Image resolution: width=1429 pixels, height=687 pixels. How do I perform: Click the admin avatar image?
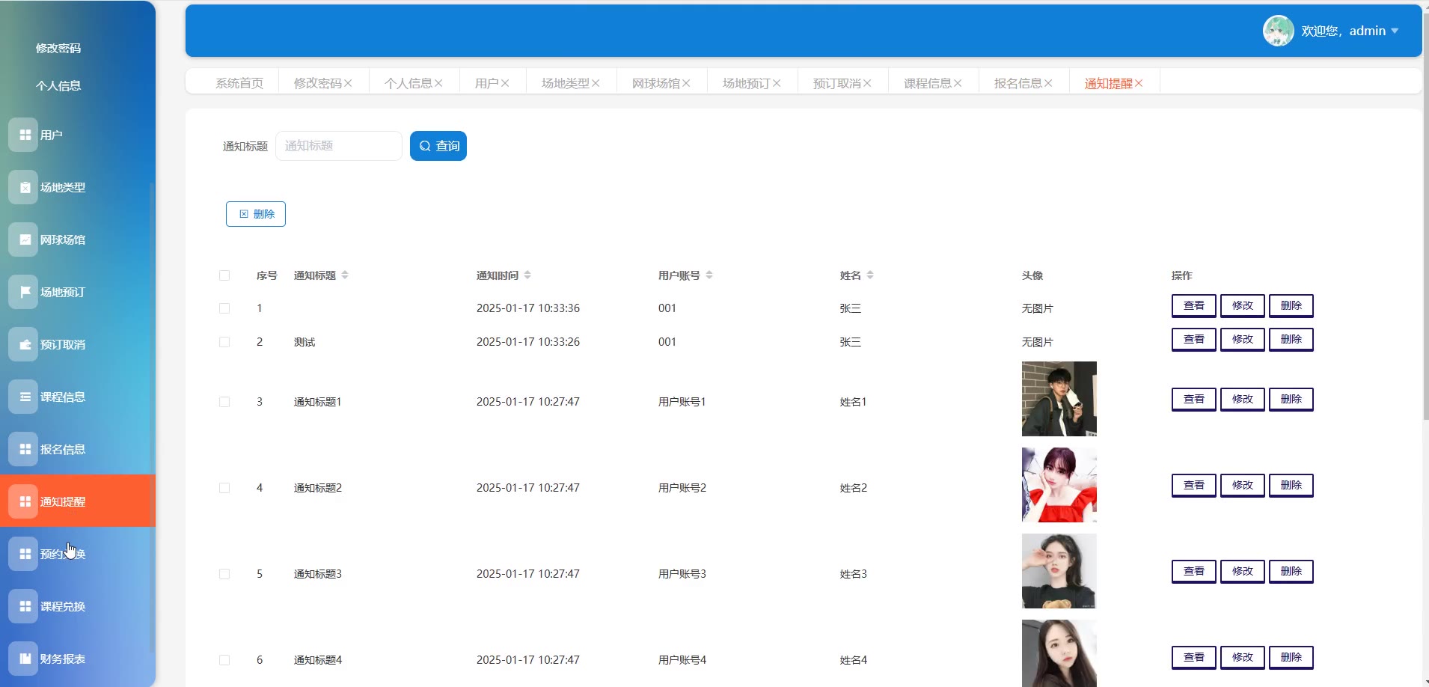[1278, 31]
